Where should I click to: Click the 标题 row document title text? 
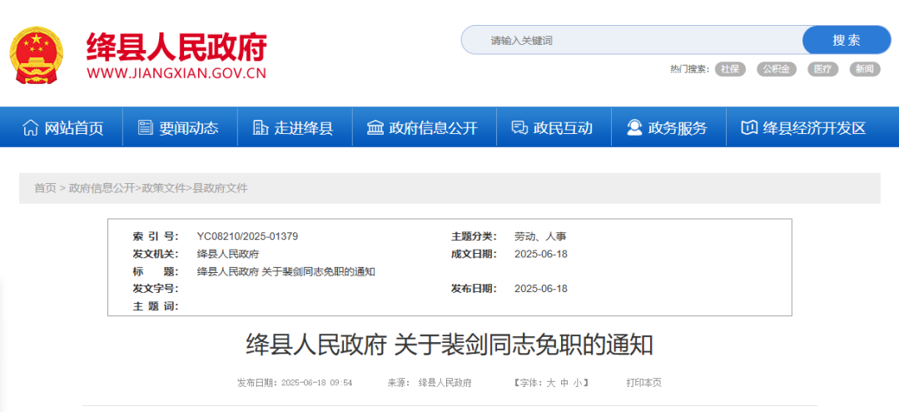pos(286,271)
